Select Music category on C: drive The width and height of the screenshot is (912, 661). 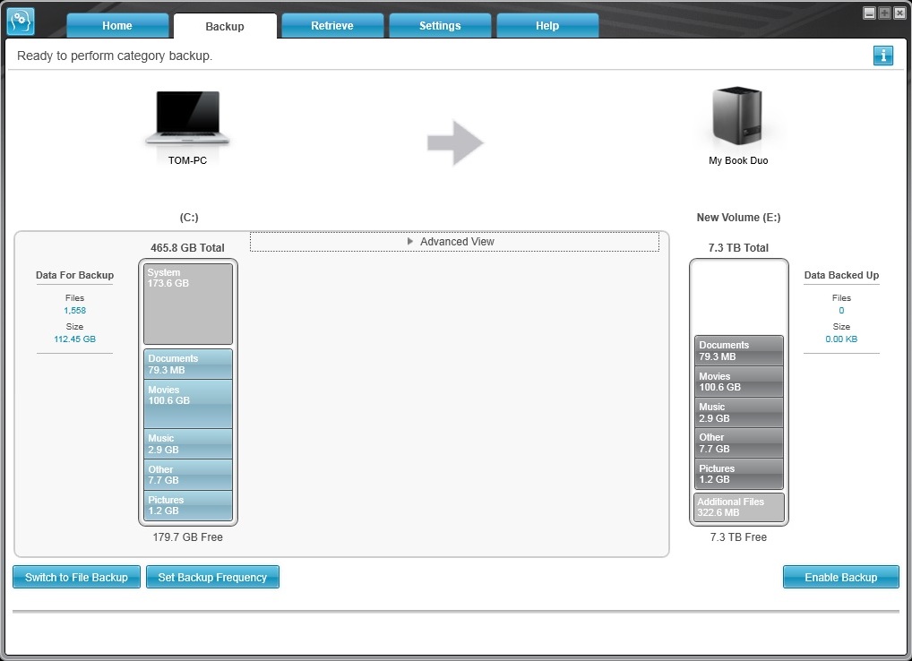click(x=188, y=444)
